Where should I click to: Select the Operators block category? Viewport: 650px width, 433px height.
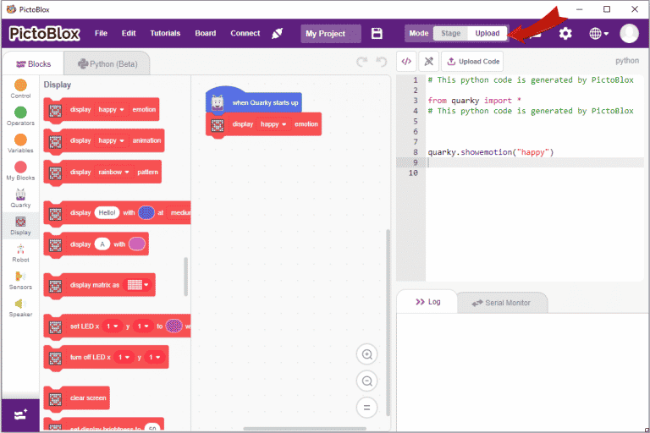click(20, 116)
